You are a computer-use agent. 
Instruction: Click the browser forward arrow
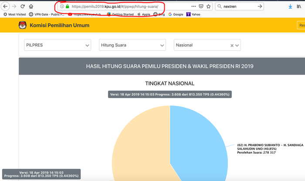pyautogui.click(x=14, y=7)
